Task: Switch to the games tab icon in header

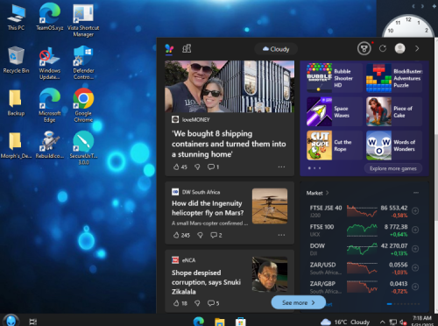Action: 187,48
